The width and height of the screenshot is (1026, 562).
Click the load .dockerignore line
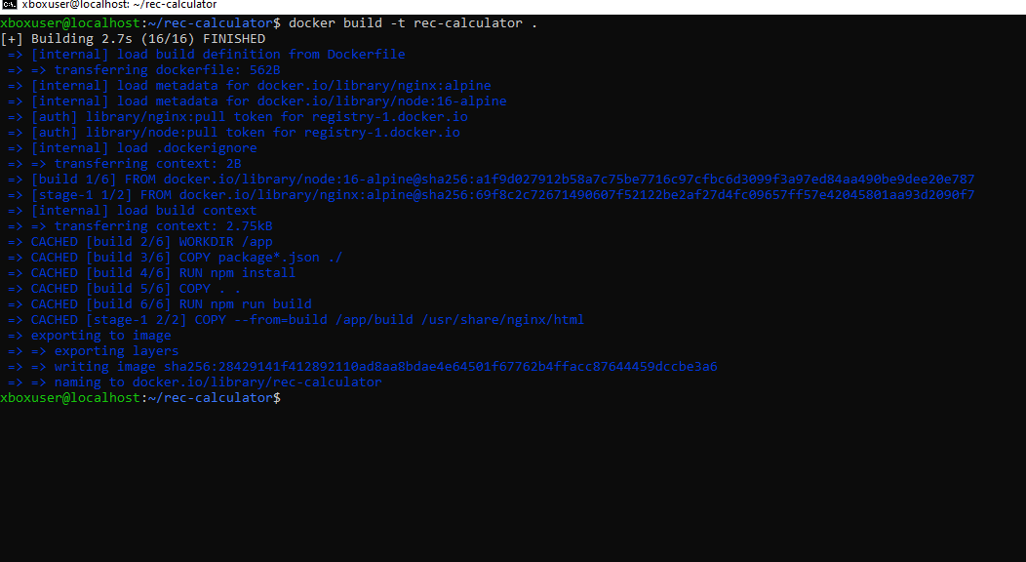[144, 148]
